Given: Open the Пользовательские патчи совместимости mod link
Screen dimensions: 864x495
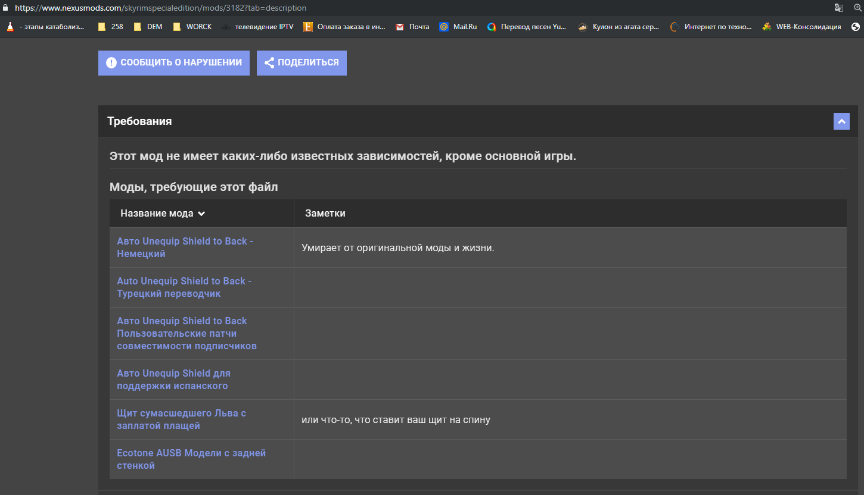Looking at the screenshot, I should 186,333.
